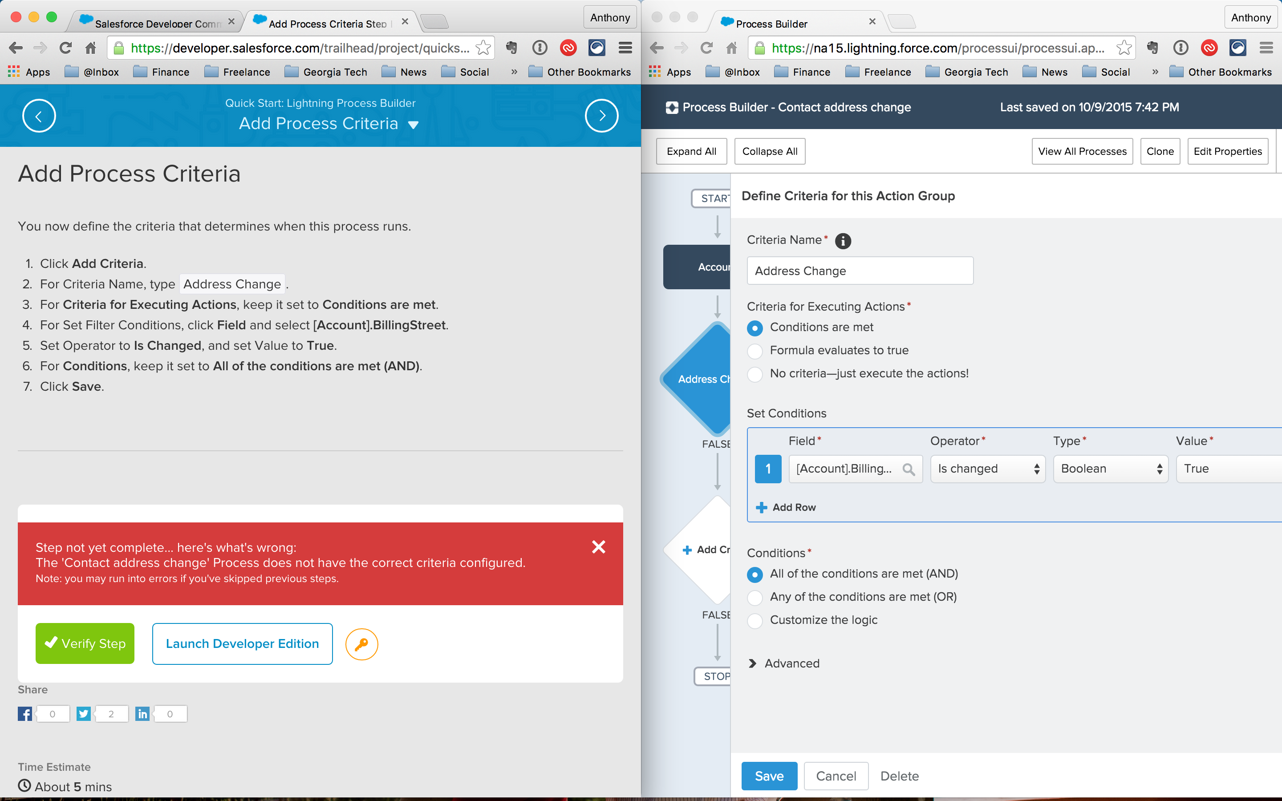The width and height of the screenshot is (1282, 801).
Task: Click the Criteria Name info icon
Action: pos(843,241)
